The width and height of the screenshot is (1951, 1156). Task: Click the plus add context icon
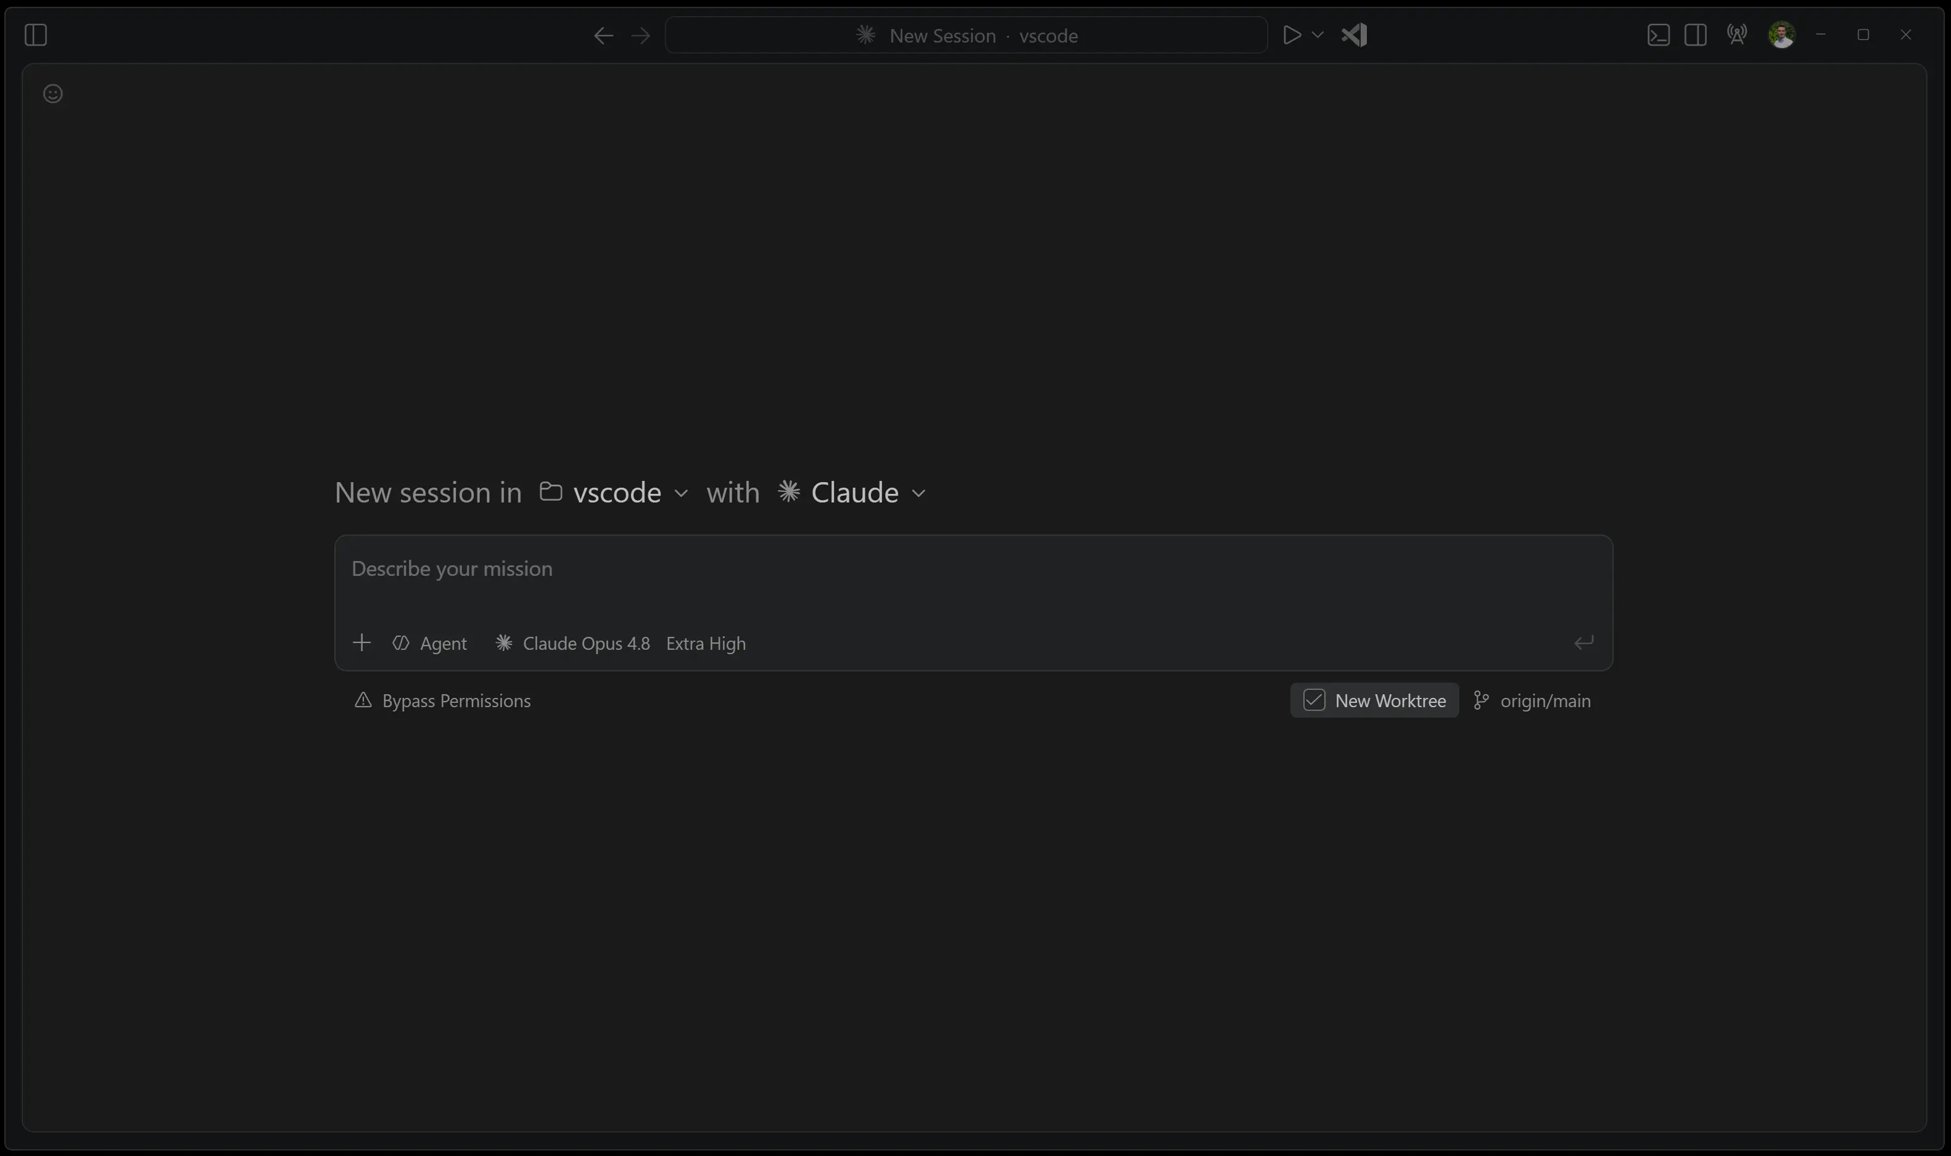(x=361, y=642)
